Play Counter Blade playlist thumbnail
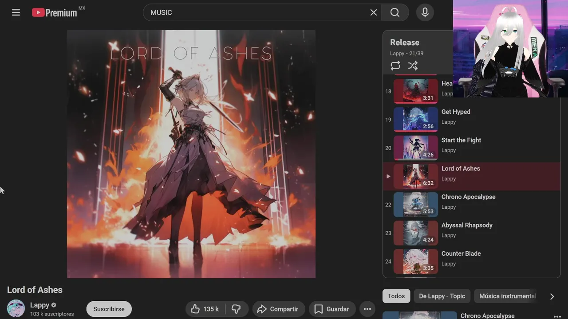The image size is (568, 319). pos(416,261)
